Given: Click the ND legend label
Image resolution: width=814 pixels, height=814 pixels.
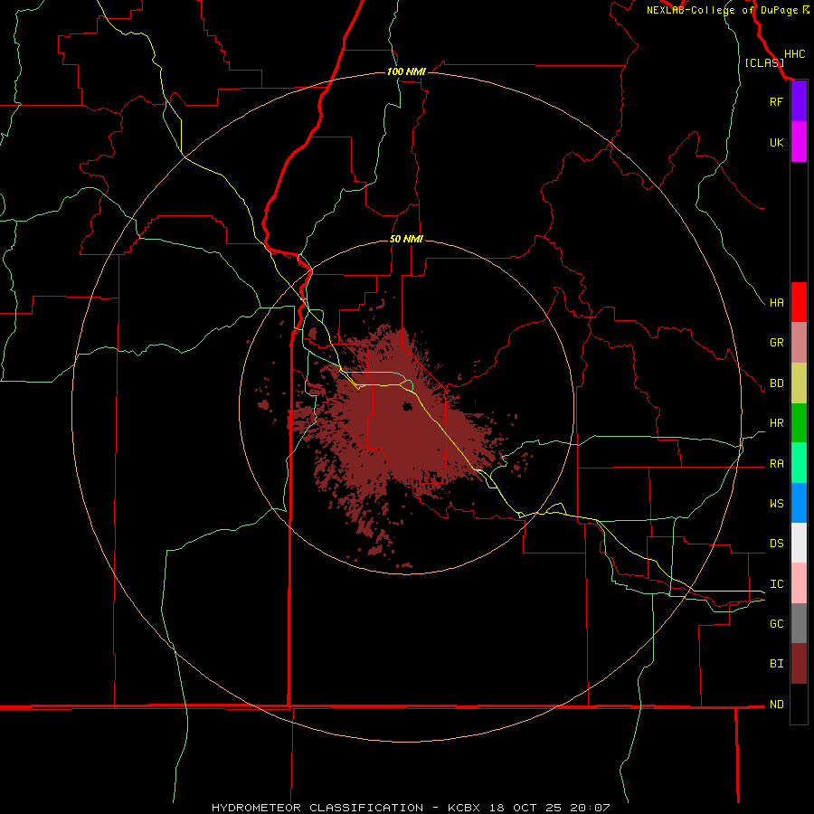Looking at the screenshot, I should point(776,705).
